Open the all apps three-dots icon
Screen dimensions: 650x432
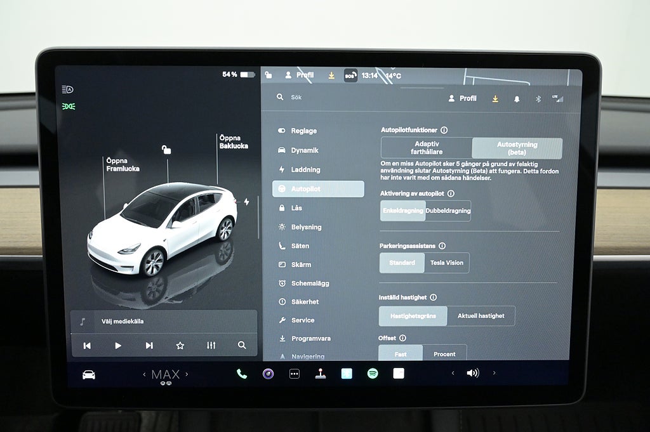point(294,374)
